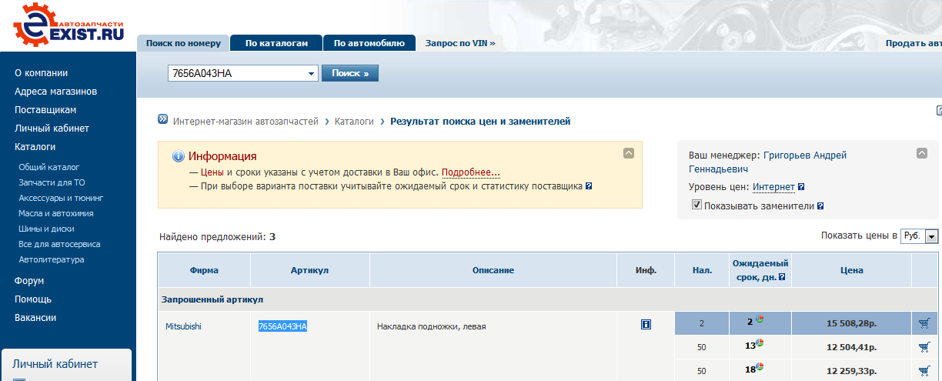Open the Подробнее... link

(x=470, y=172)
